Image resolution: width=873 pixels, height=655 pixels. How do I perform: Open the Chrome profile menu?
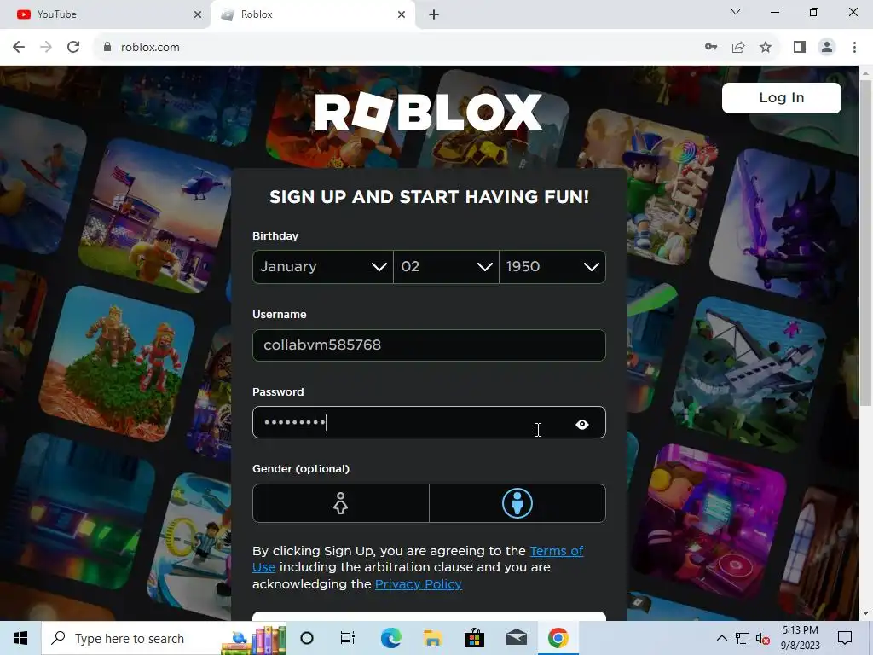point(827,48)
